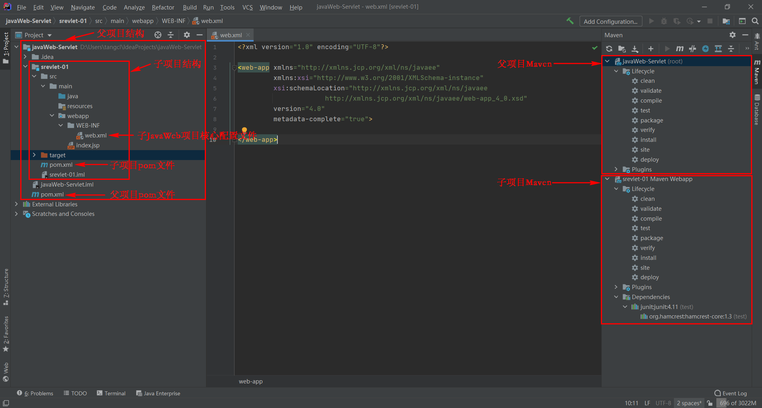Viewport: 762px width, 408px height.
Task: Collapse srevlet-01 module in project tree
Action: (25, 67)
